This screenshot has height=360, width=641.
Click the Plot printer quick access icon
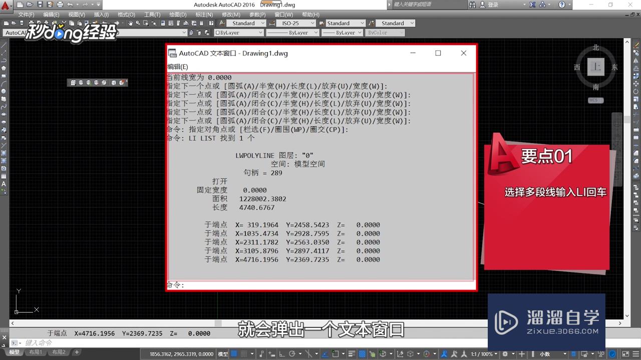[60, 4]
